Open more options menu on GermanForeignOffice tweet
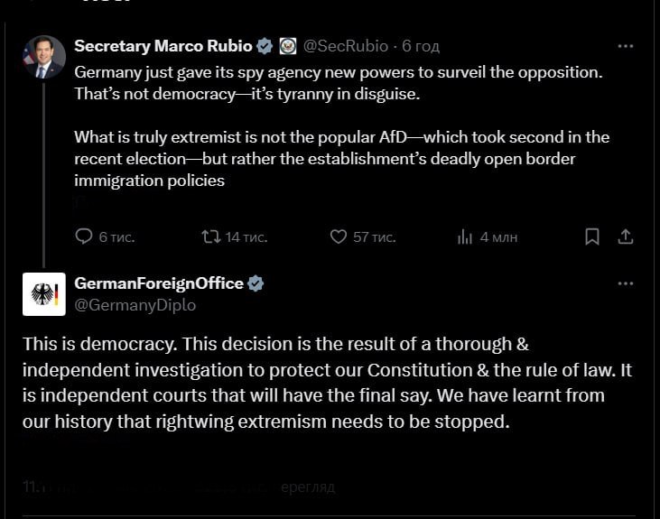Viewport: 660px width, 519px height. pos(625,283)
